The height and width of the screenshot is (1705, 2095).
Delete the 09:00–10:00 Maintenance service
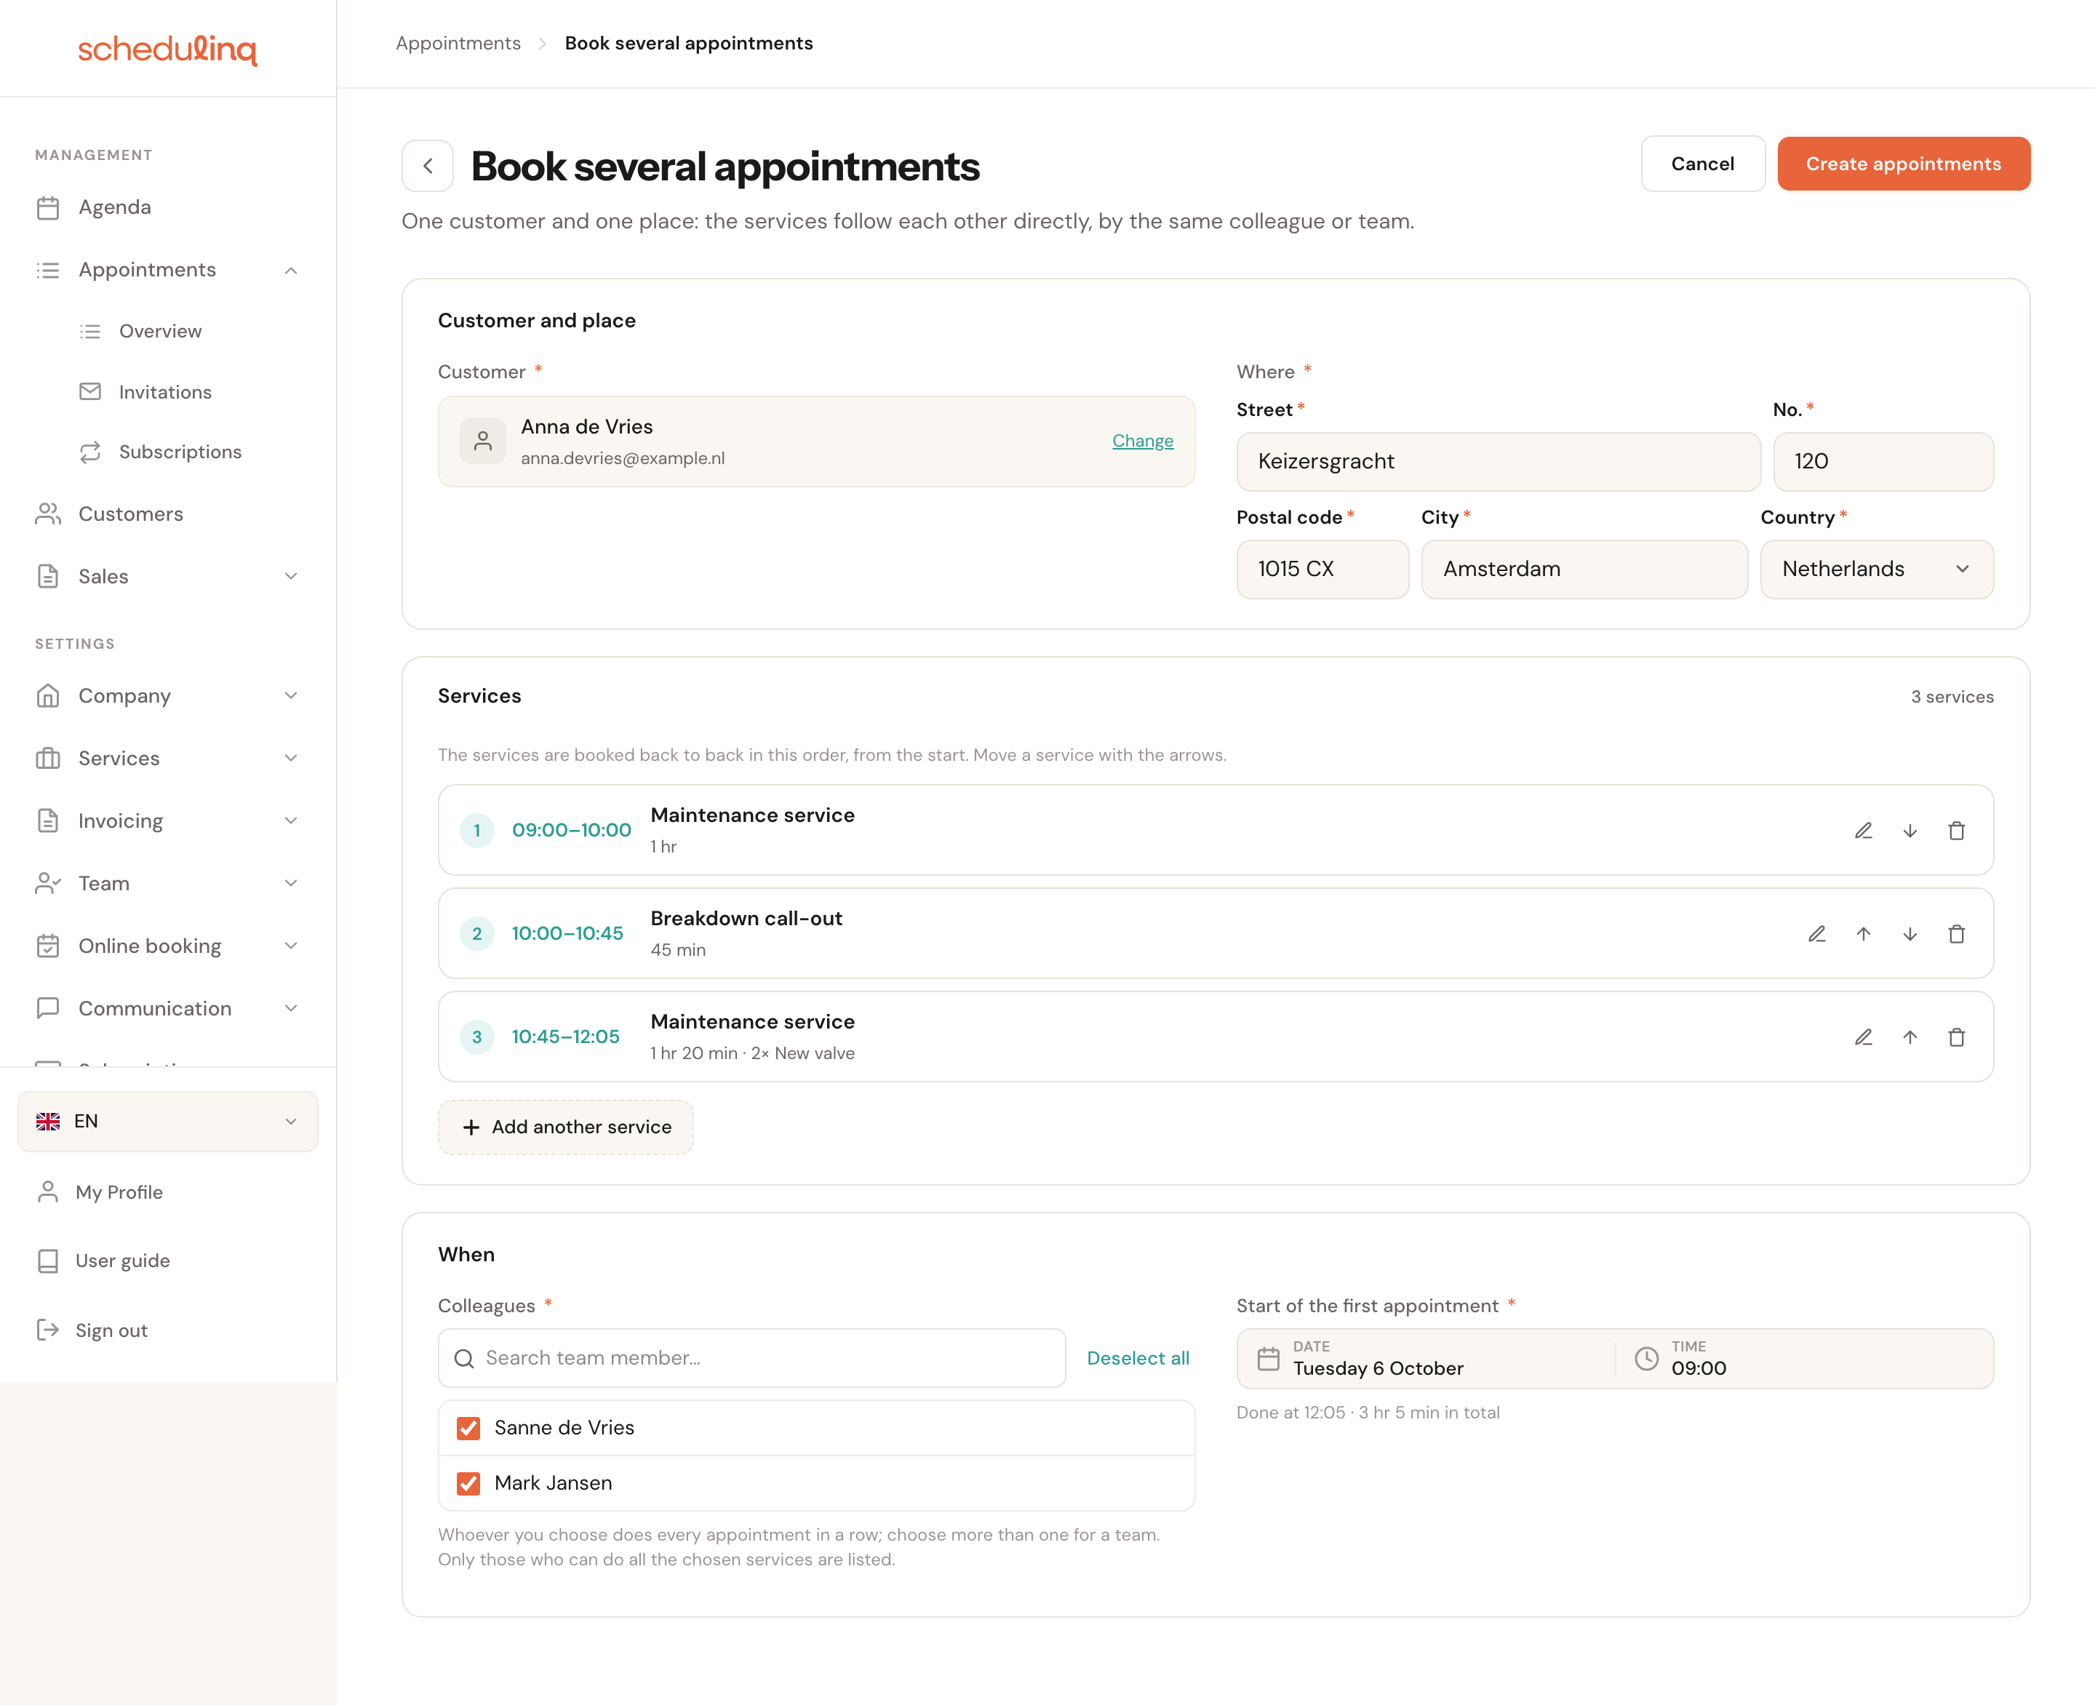click(x=1957, y=831)
